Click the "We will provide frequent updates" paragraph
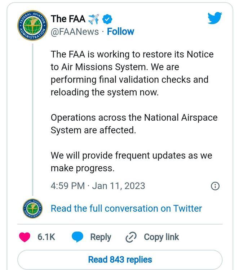This screenshot has height=270, width=239. tap(131, 162)
